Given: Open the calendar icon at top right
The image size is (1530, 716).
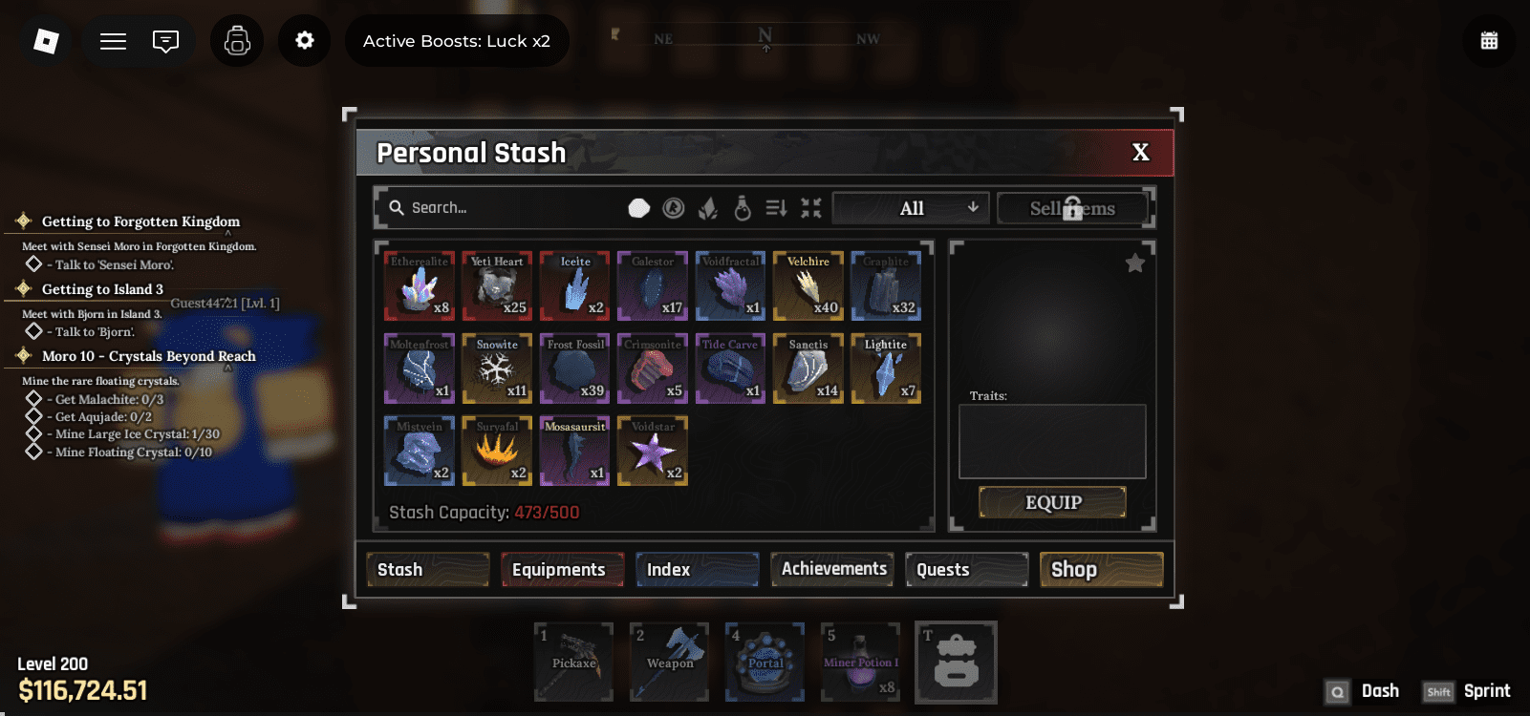Looking at the screenshot, I should coord(1489,41).
